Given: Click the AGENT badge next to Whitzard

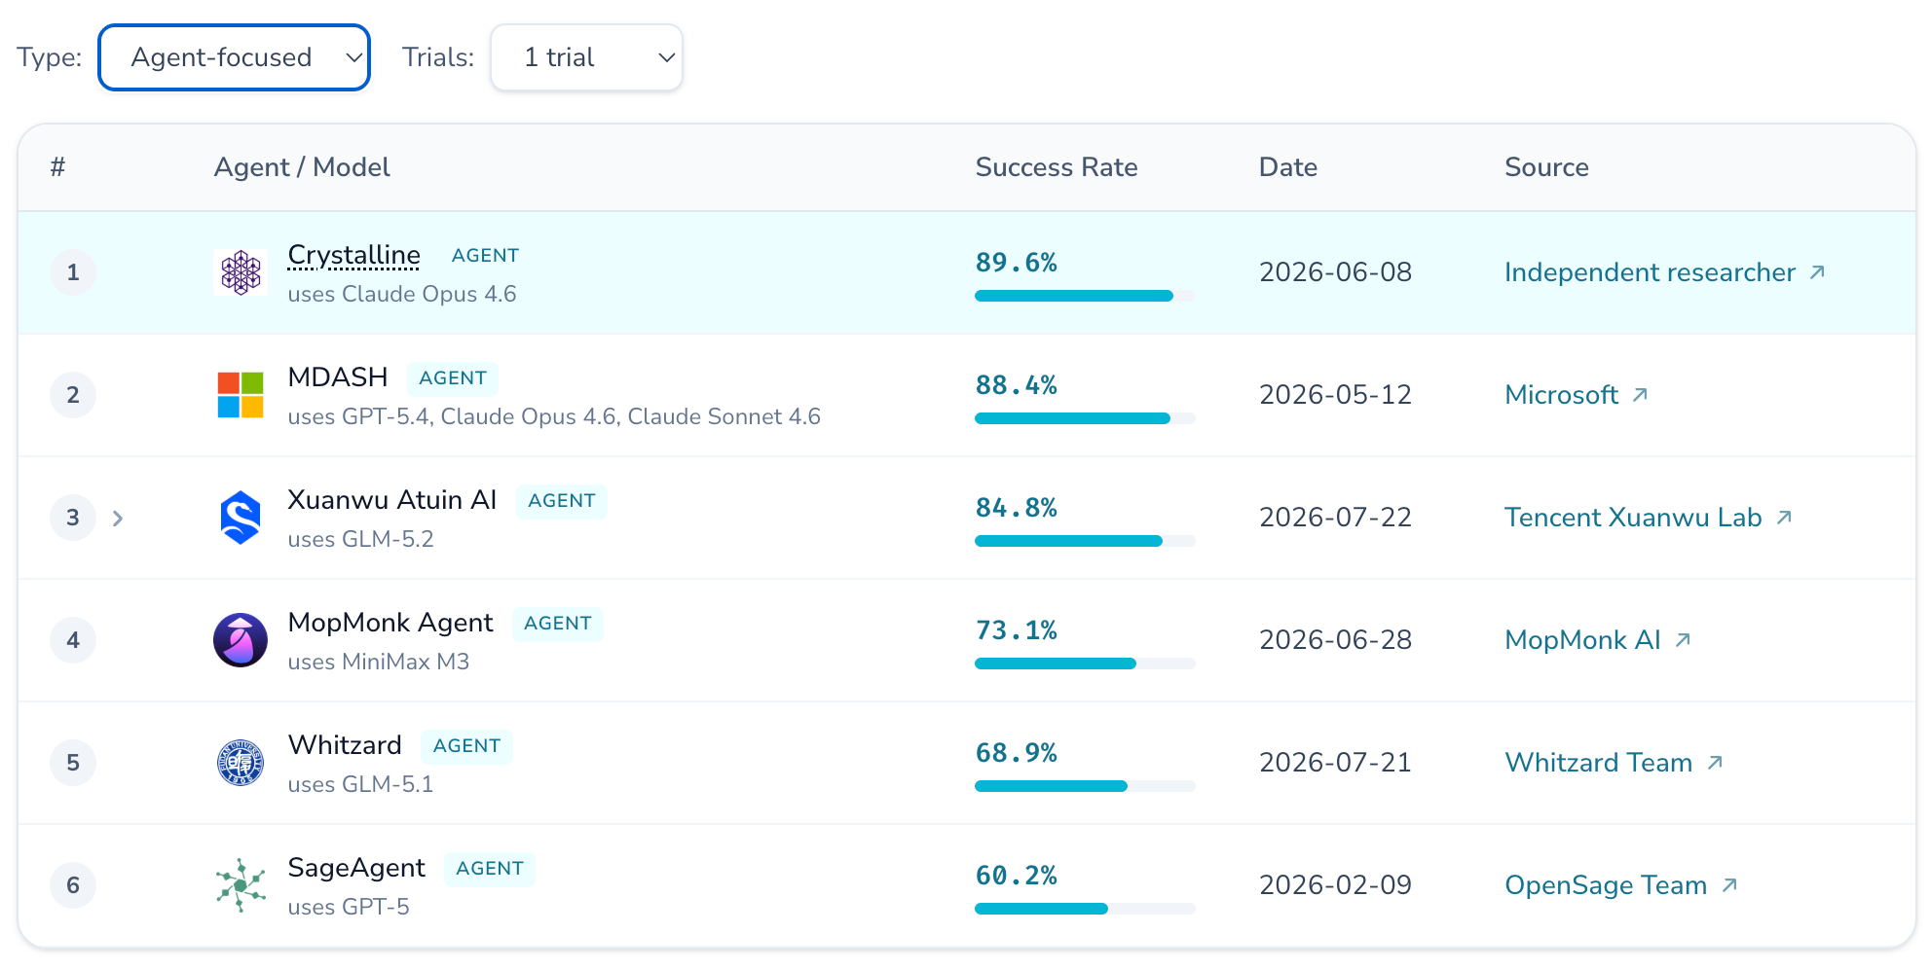Looking at the screenshot, I should [466, 746].
